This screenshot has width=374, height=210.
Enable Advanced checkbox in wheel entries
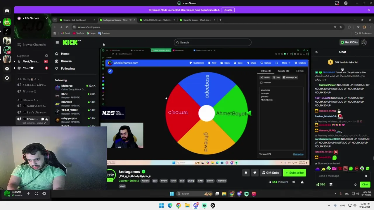(x=261, y=83)
